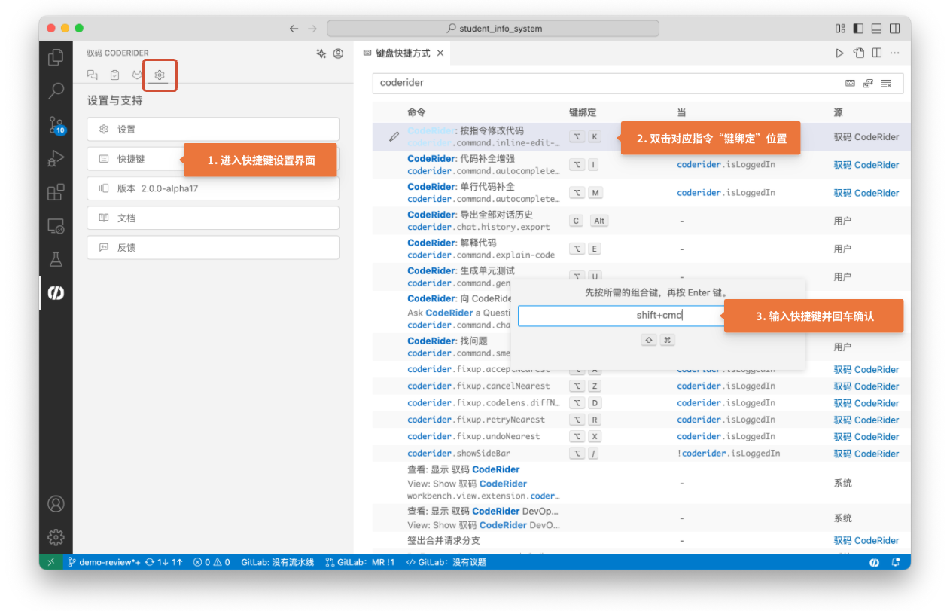950x611 pixels.
Task: Open the Accounts icon in activity bar
Action: [x=56, y=503]
